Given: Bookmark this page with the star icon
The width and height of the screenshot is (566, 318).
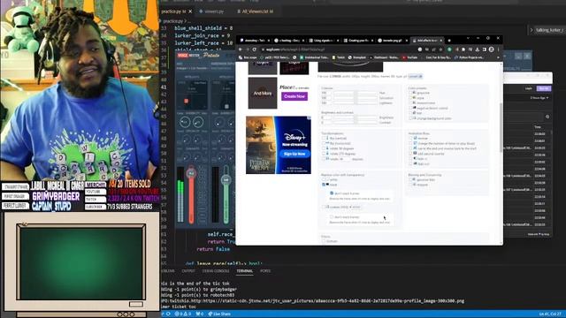Looking at the screenshot, I should [x=441, y=49].
